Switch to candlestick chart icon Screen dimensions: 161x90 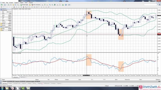point(45,5)
